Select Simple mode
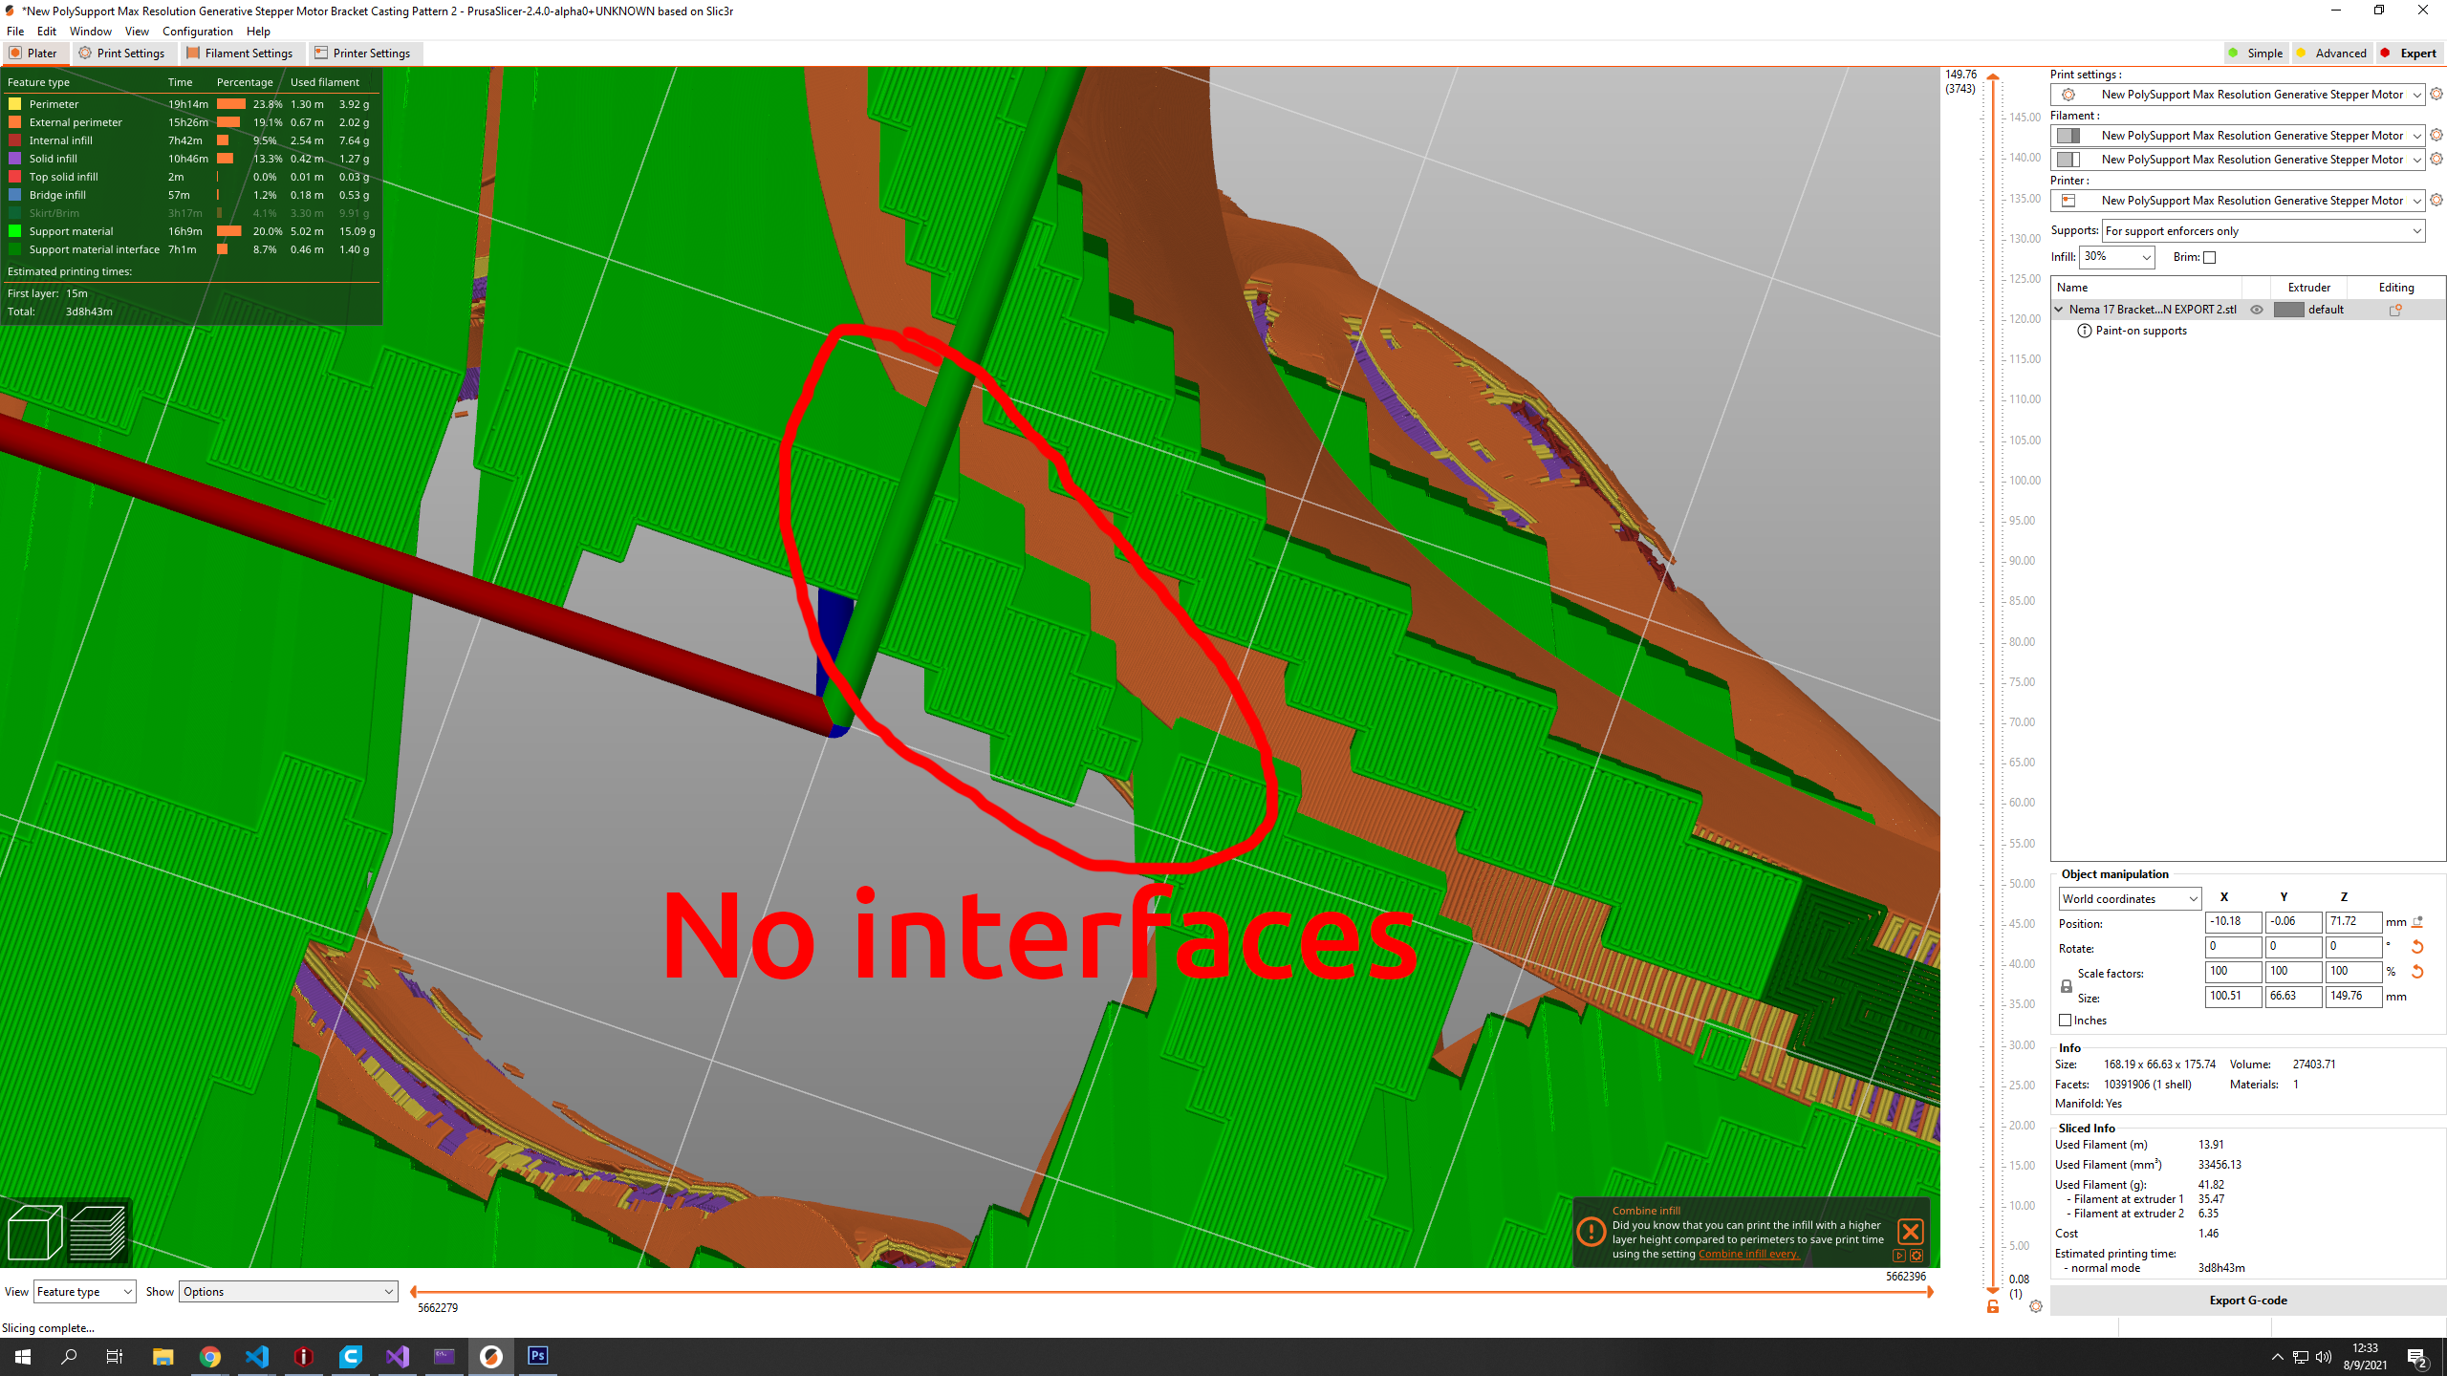 coord(2256,54)
